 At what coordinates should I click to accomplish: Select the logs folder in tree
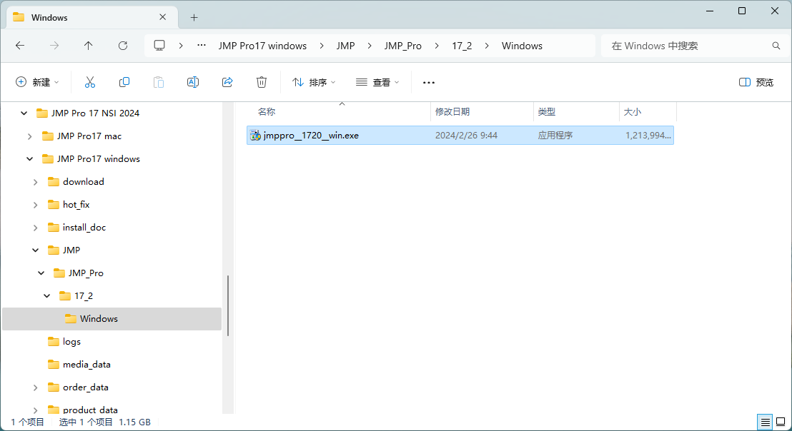[71, 342]
